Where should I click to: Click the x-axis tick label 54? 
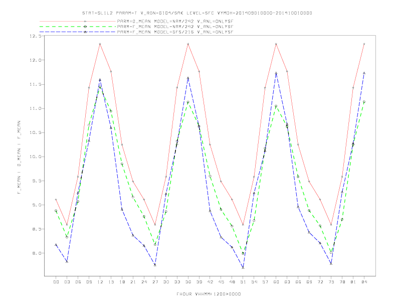tap(254, 282)
